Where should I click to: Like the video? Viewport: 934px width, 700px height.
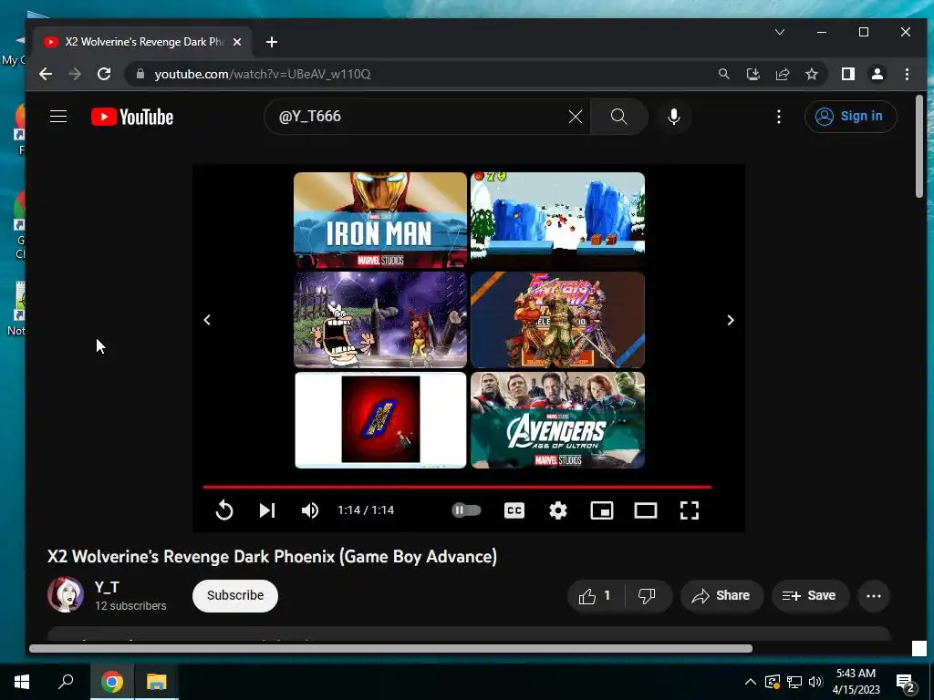(x=596, y=596)
